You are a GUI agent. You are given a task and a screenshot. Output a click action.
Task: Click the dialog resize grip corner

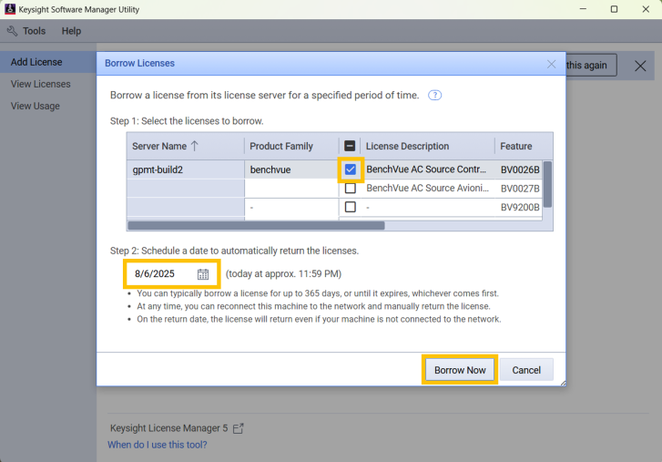563,383
